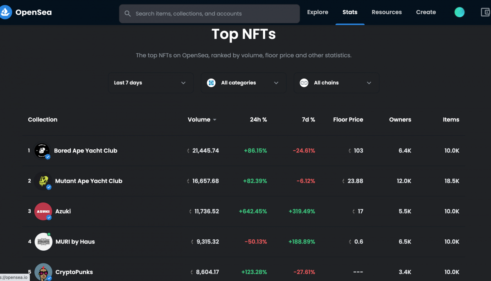Open the Explore menu
Image resolution: width=491 pixels, height=281 pixels.
318,12
